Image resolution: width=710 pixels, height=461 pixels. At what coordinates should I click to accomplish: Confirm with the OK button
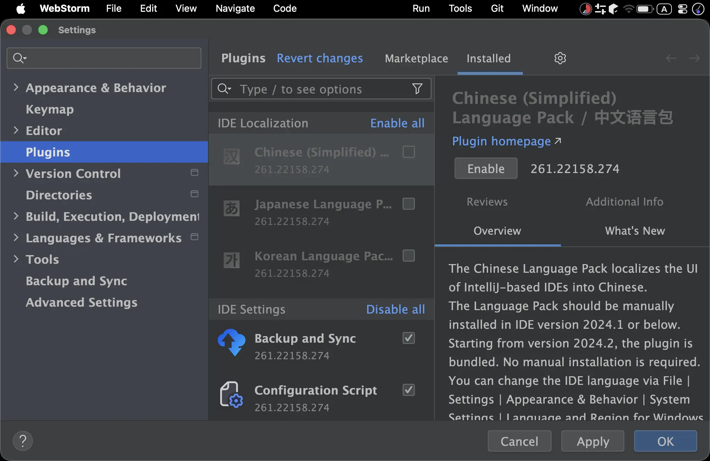coord(666,441)
